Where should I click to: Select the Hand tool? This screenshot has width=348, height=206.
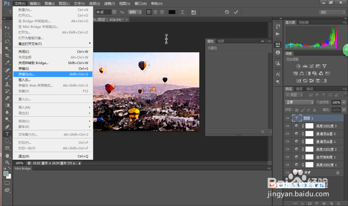coord(7,155)
